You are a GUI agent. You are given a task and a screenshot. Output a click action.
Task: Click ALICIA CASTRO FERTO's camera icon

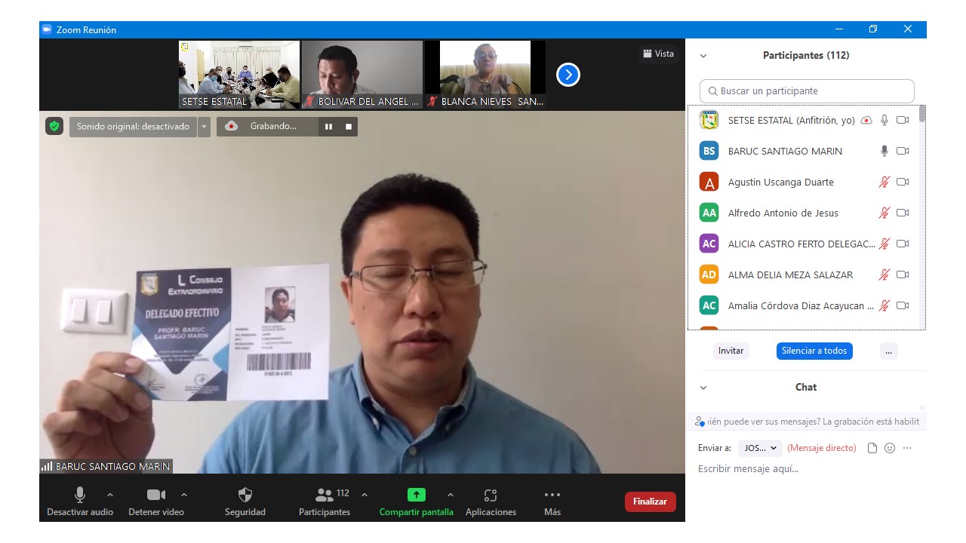click(x=903, y=244)
